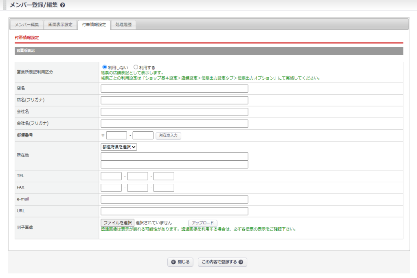This screenshot has height=278, width=417.
Task: Click the 店名 input field
Action: [174, 89]
